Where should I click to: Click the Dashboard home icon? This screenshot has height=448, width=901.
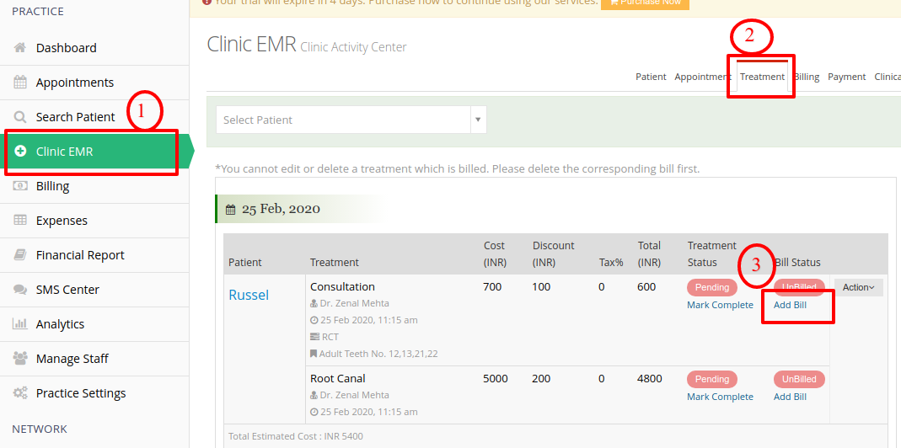coord(20,48)
